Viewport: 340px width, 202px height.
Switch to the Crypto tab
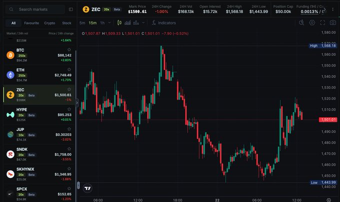[49, 23]
